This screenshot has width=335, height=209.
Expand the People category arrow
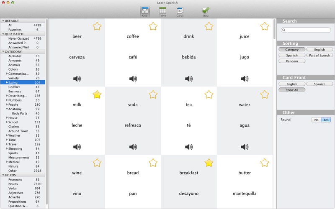[x=7, y=104]
